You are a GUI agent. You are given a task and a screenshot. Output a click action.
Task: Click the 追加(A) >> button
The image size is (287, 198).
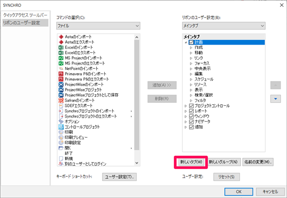coord(162,85)
